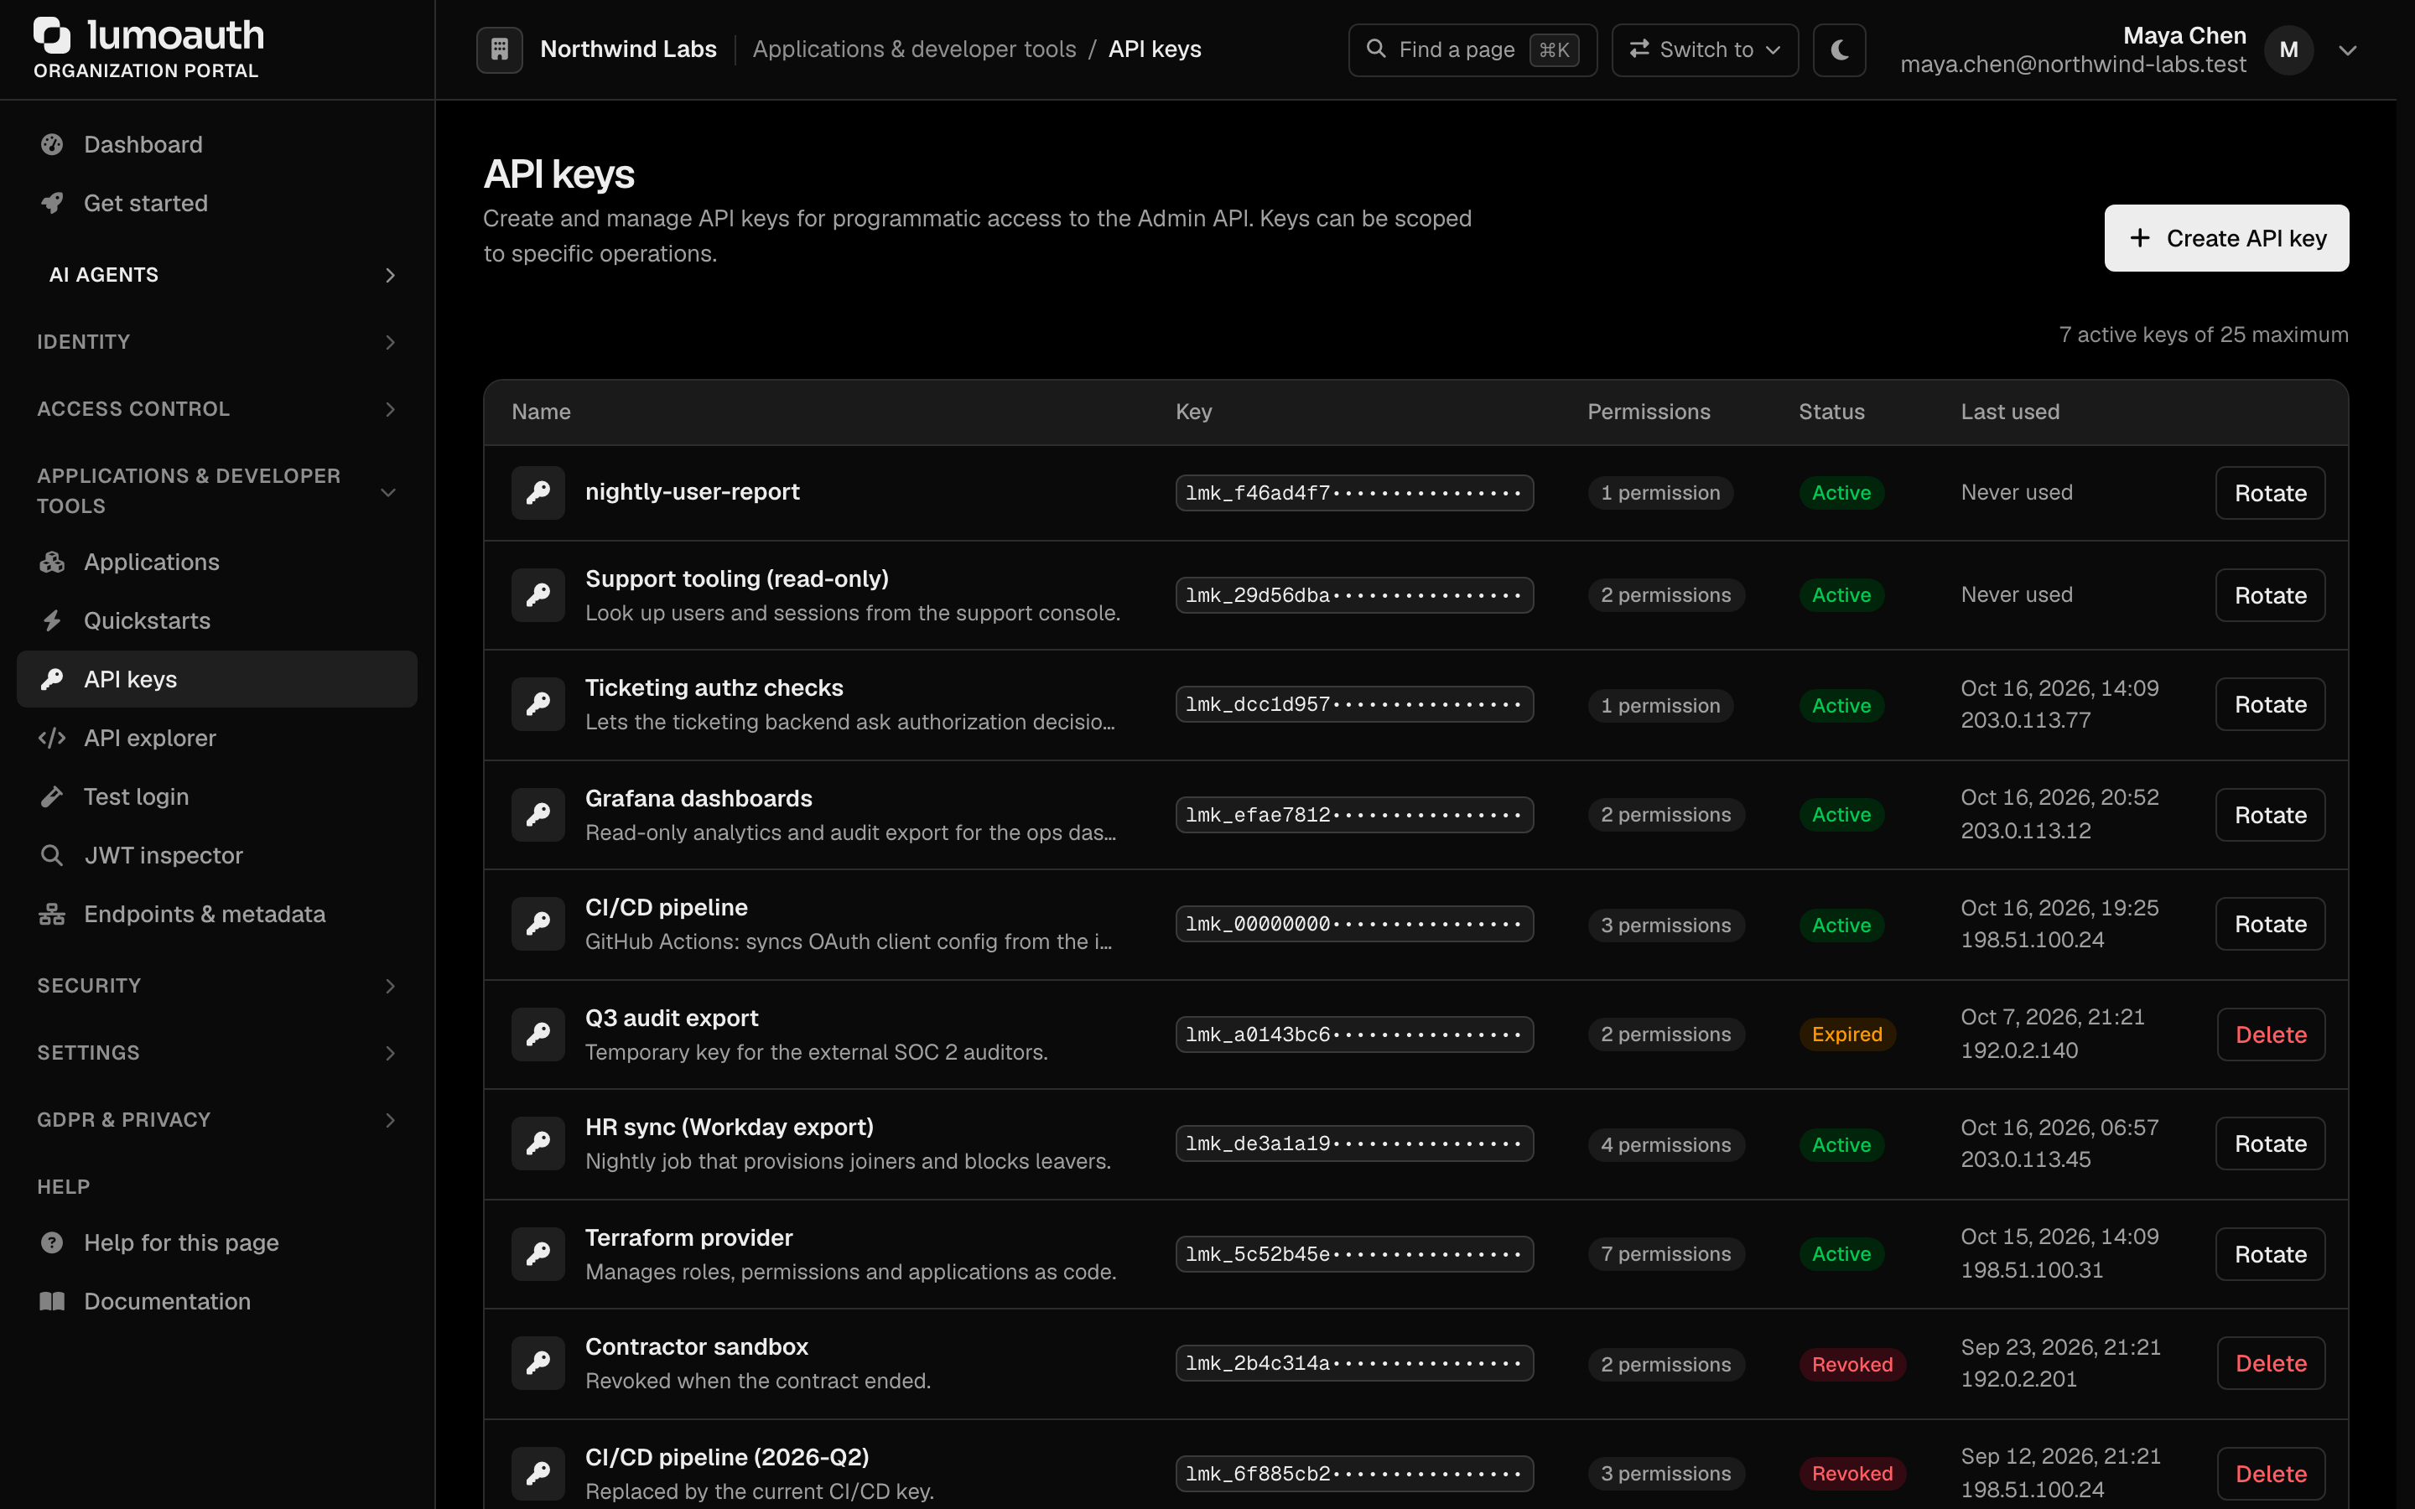Expand the Security sidebar section
Screen dimensions: 2415x1509
[x=217, y=986]
